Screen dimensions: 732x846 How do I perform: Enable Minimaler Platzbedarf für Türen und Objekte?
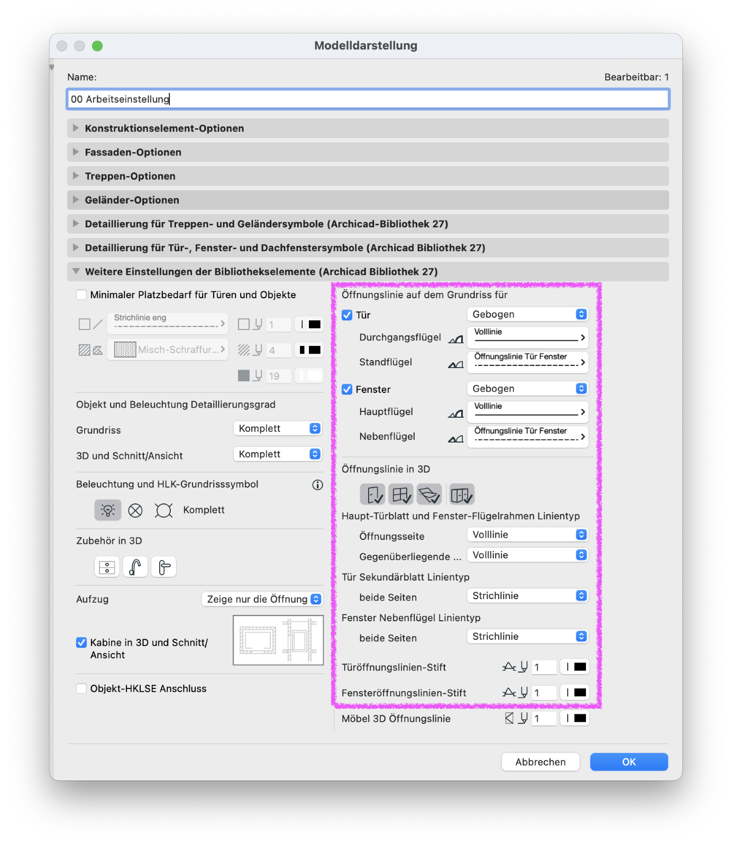pyautogui.click(x=81, y=295)
